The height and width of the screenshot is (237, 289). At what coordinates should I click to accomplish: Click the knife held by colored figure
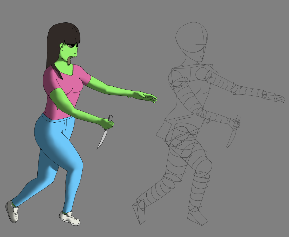tap(105, 132)
